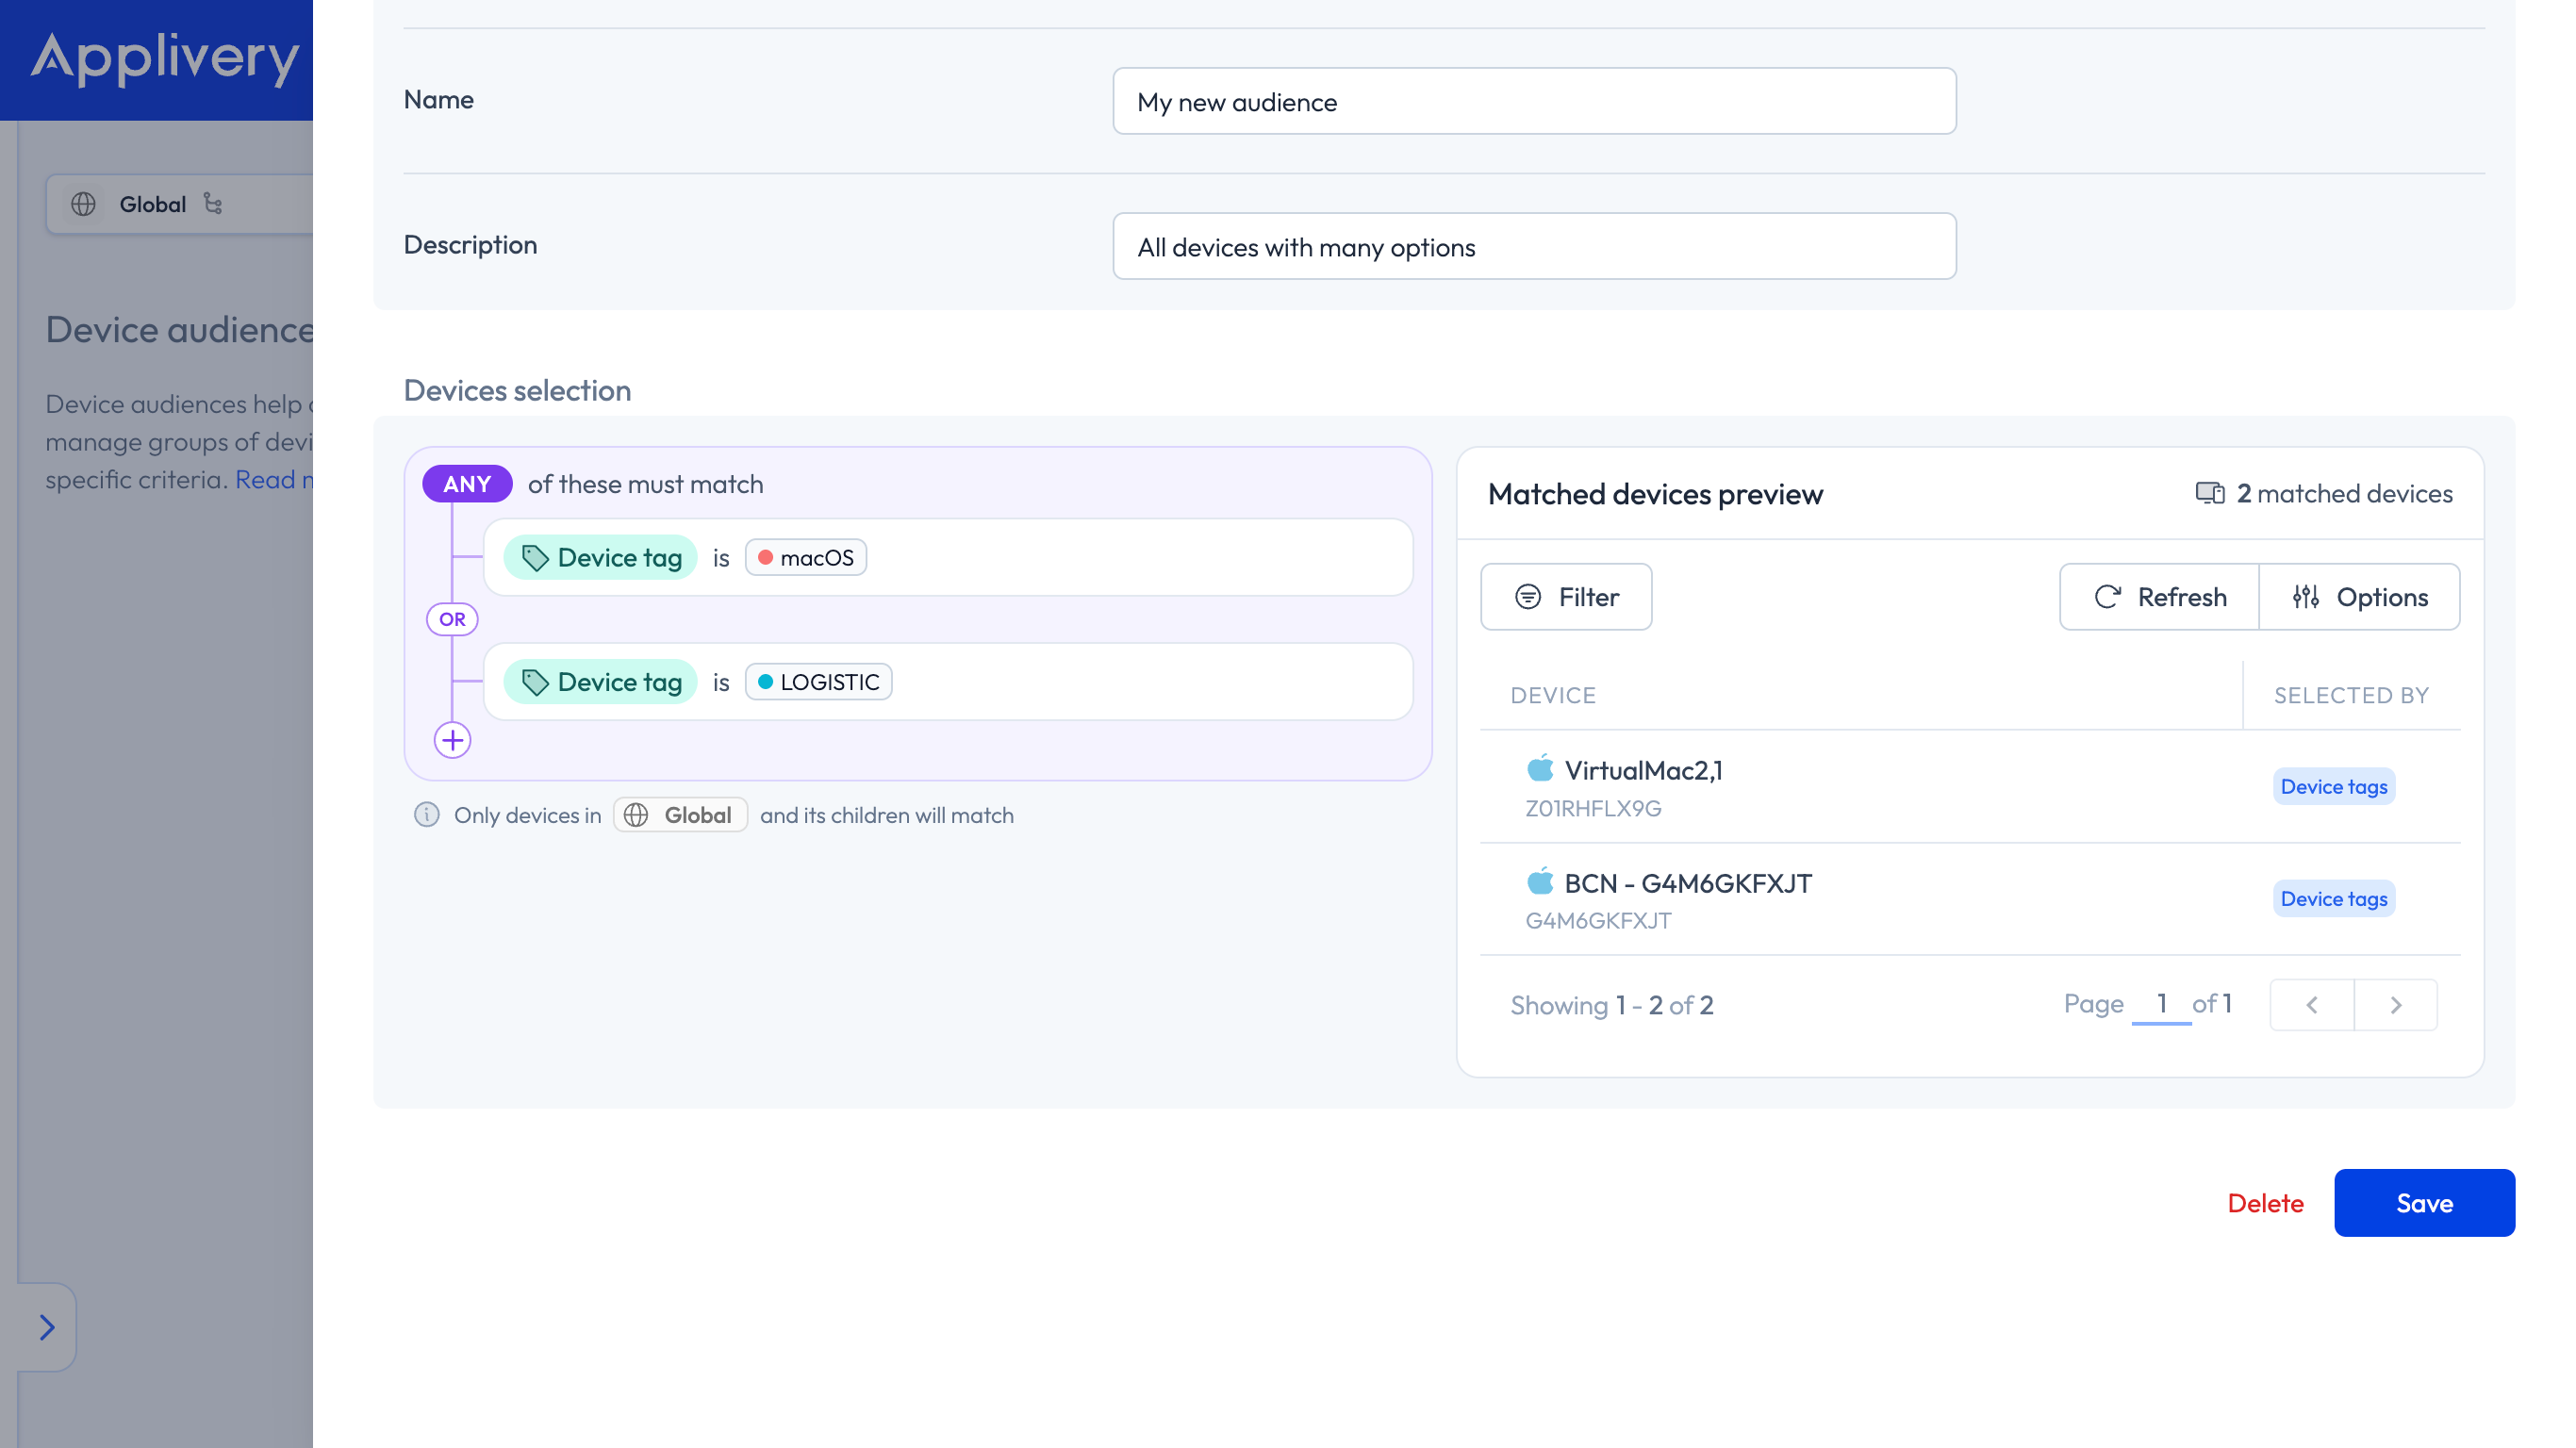Click the SELECTED BY column header
The image size is (2576, 1448).
click(x=2351, y=695)
